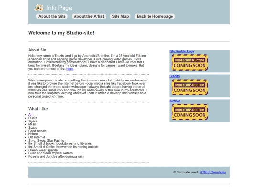Follow the 'here' link in About Me

point(70,69)
